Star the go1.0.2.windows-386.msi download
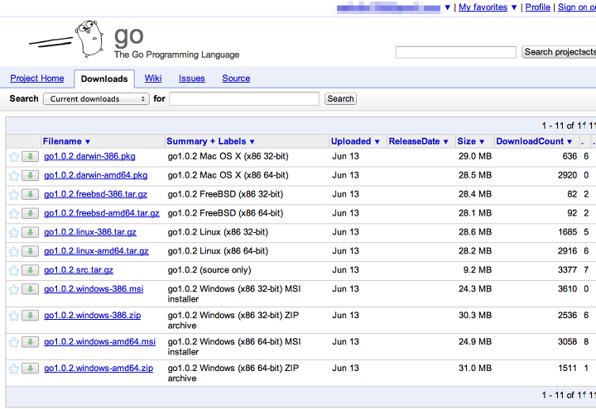The width and height of the screenshot is (596, 409). pyautogui.click(x=14, y=289)
